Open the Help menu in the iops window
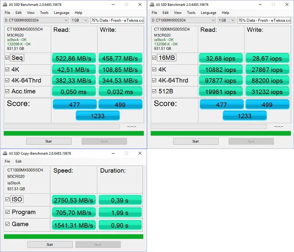The width and height of the screenshot is (294, 252). [x=225, y=12]
